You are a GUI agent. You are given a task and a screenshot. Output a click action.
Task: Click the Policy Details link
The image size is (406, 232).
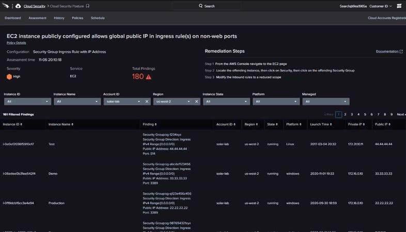point(17,43)
